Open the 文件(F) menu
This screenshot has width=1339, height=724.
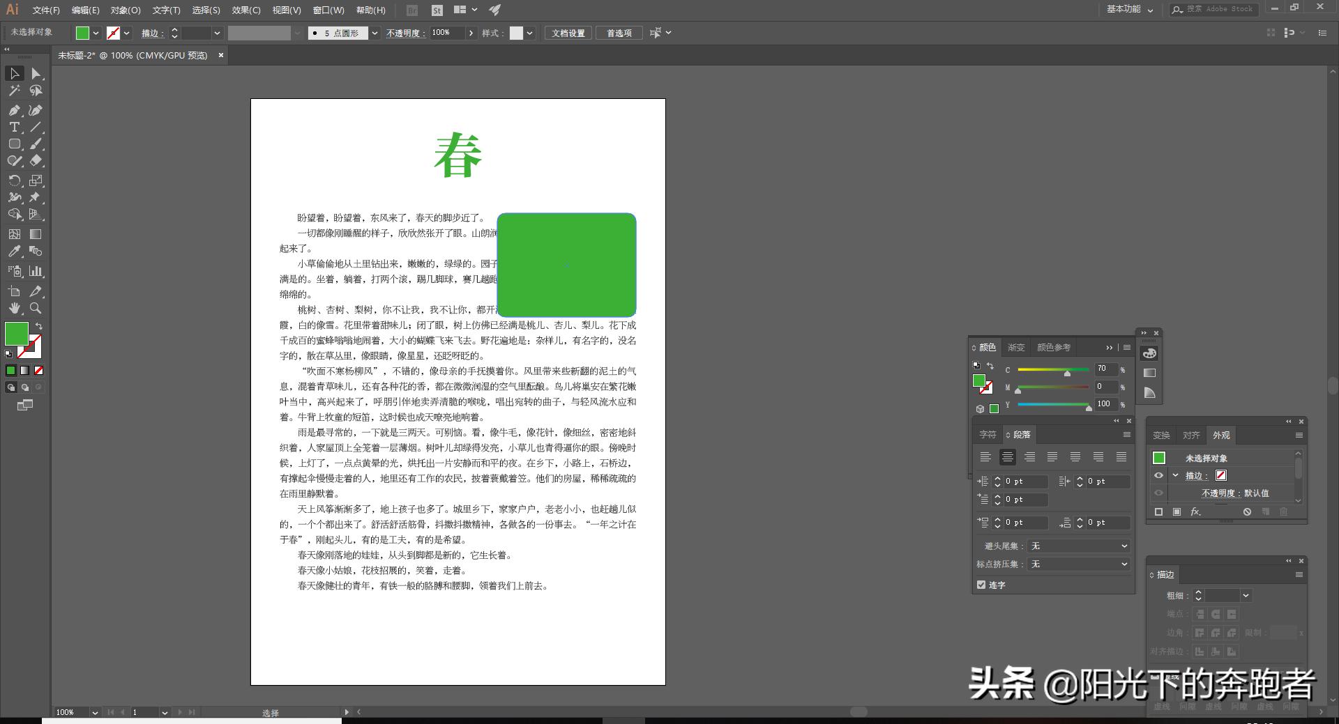[x=46, y=10]
